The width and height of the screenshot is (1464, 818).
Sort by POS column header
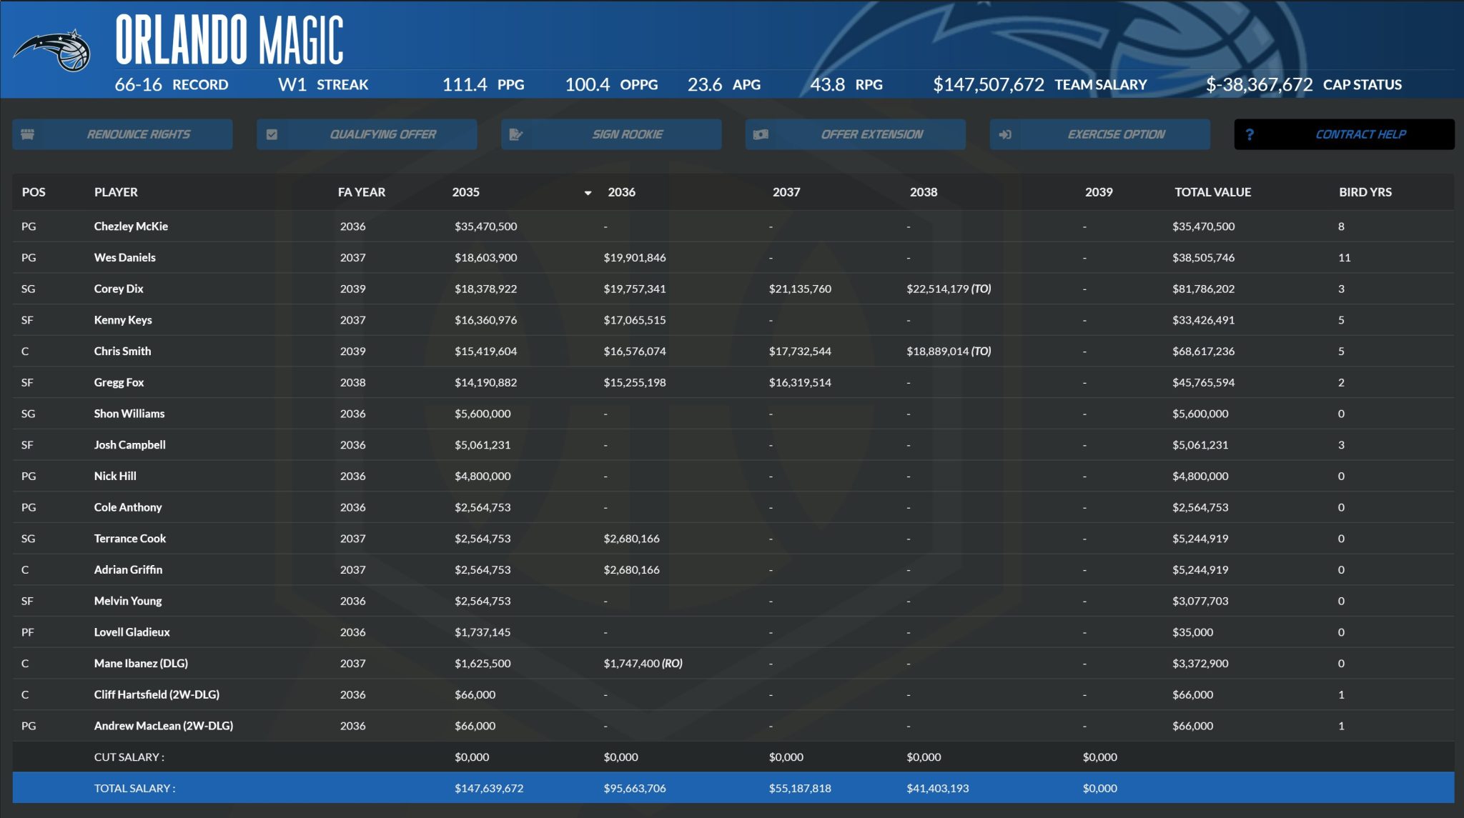[x=34, y=192]
